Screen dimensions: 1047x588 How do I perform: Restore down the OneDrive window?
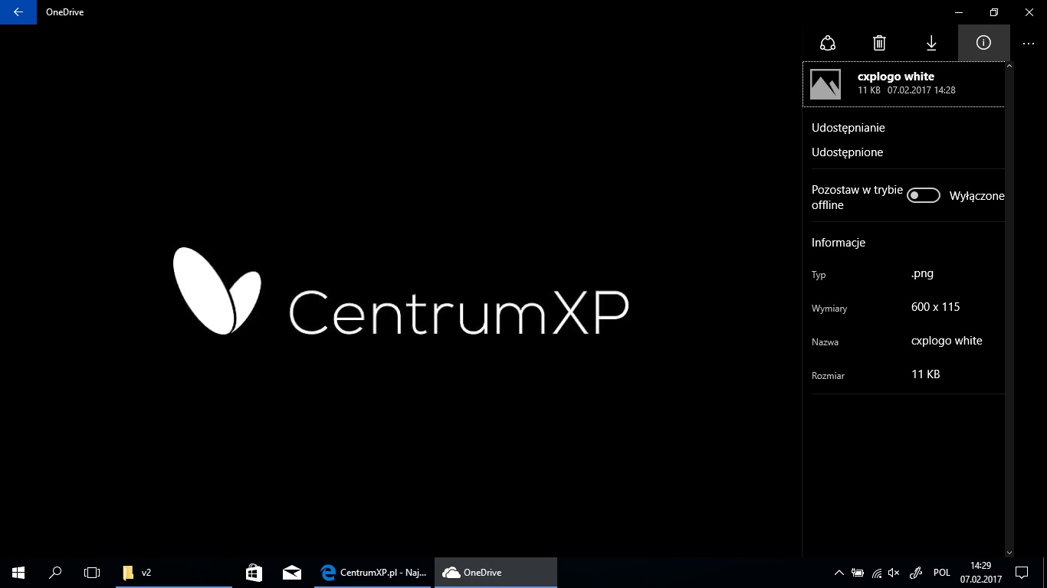pyautogui.click(x=994, y=12)
